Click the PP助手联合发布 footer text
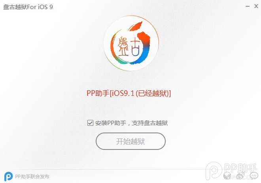 [32, 177]
